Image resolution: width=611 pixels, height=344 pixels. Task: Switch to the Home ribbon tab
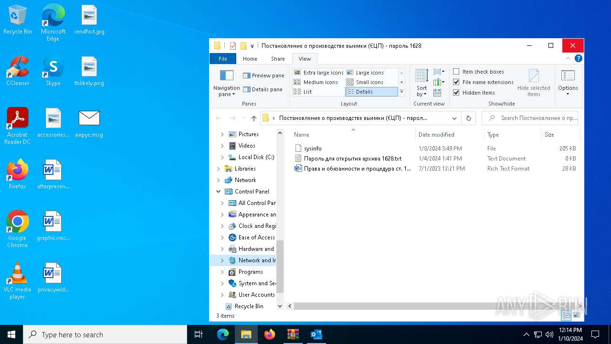coord(250,59)
